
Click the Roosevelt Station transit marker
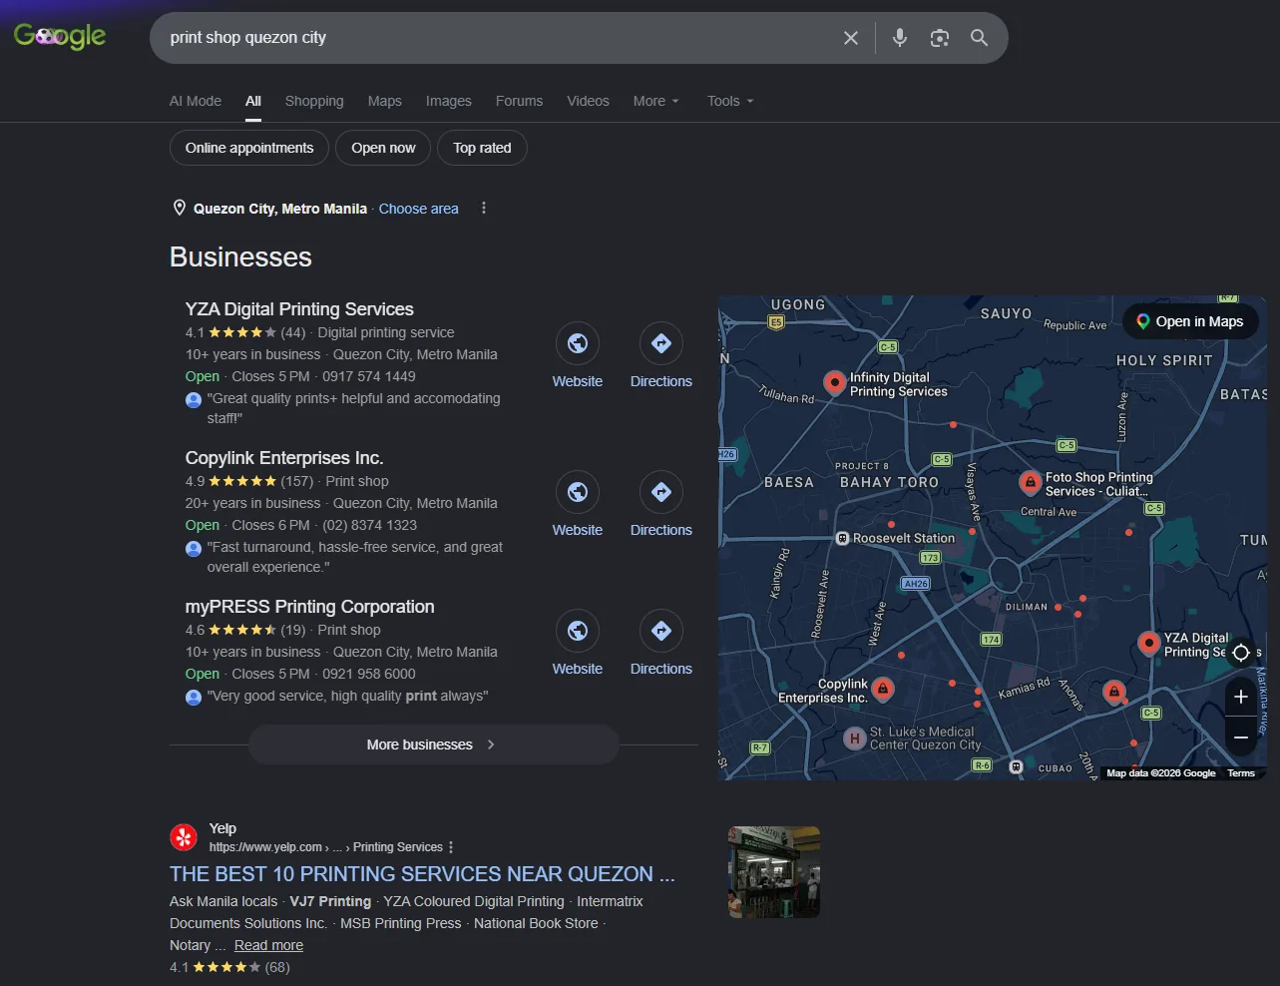tap(842, 538)
